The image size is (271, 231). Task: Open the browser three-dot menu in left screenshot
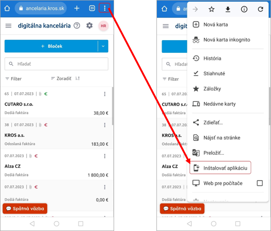[105, 8]
